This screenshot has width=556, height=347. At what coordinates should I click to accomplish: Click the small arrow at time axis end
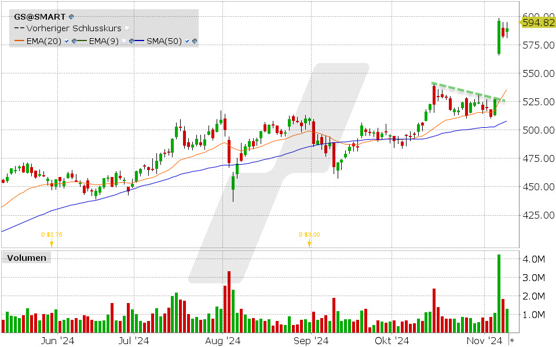click(x=512, y=341)
